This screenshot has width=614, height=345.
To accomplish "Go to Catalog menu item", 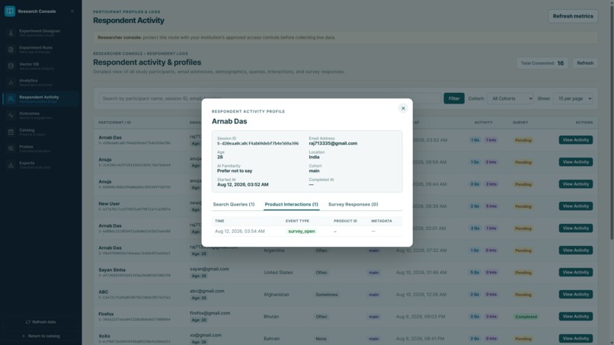I will 40,132.
